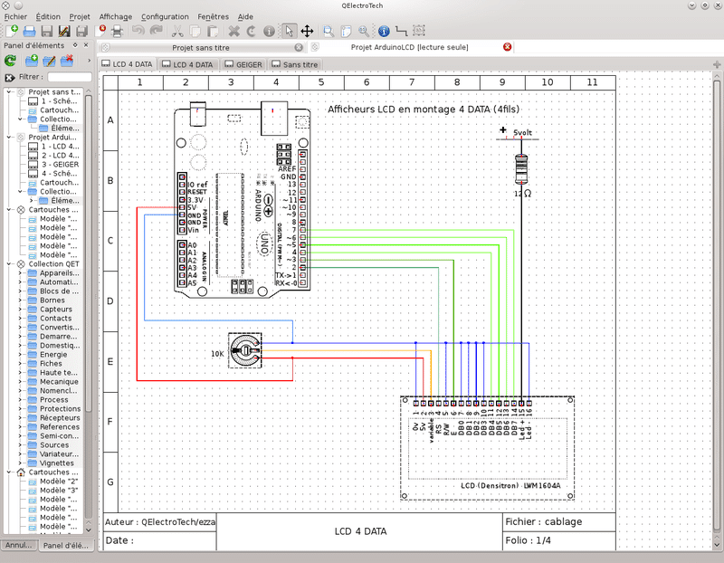Expand the Sources category folder
The height and width of the screenshot is (563, 724).
[21, 444]
